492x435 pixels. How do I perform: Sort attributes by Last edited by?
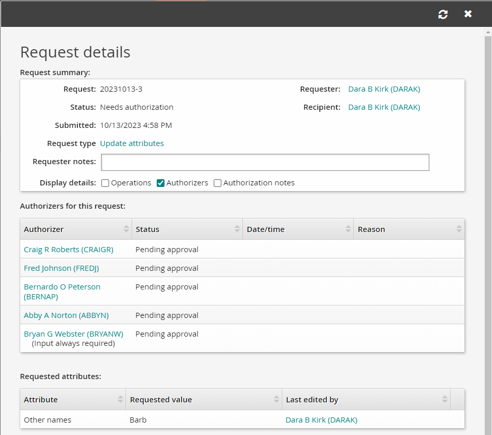pos(445,399)
